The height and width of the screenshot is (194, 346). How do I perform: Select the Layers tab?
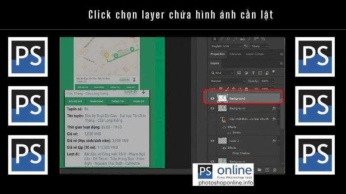coord(215,63)
